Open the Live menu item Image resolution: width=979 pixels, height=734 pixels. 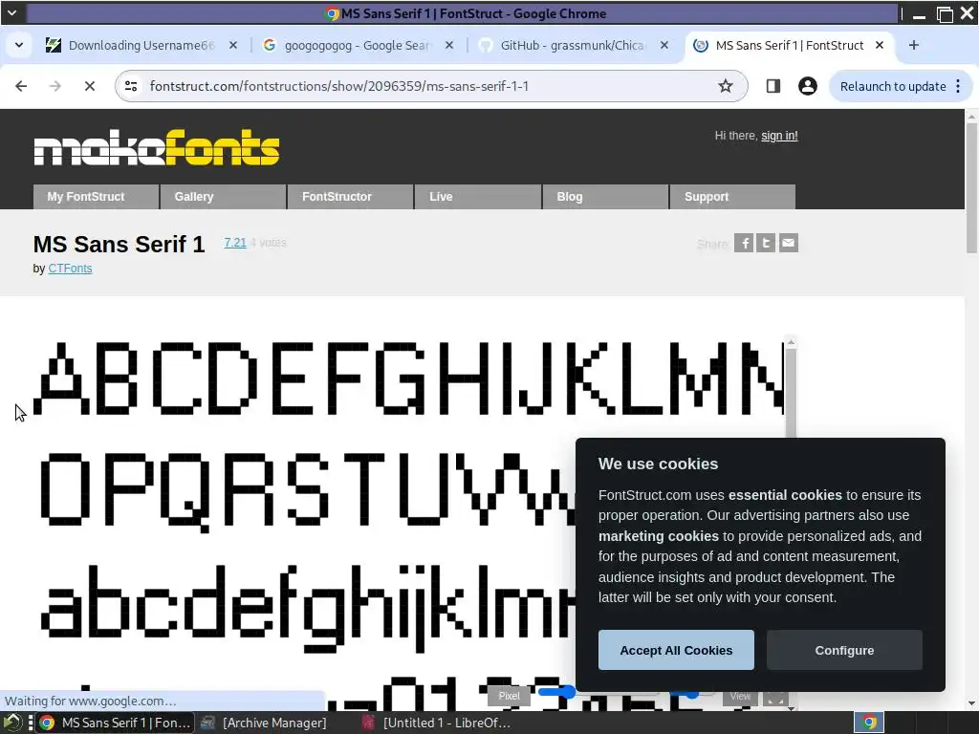tap(478, 197)
